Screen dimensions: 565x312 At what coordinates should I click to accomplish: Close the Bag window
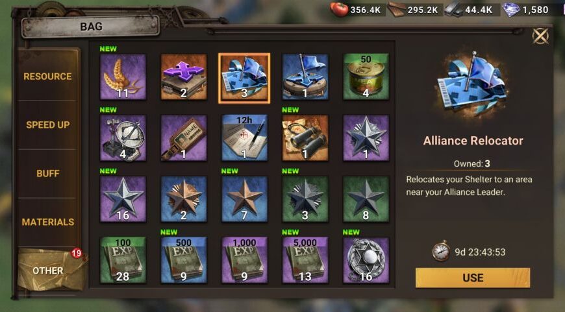pyautogui.click(x=540, y=36)
